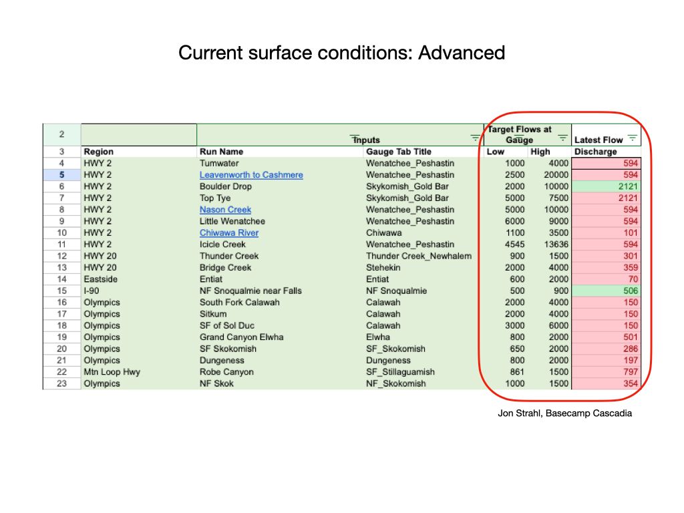Select the SF Skokomish run name cell
684x513 pixels.
[280, 349]
